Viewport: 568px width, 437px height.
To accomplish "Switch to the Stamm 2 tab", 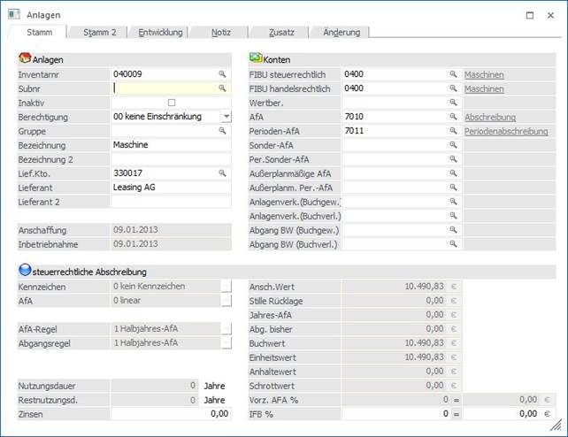I will (99, 33).
